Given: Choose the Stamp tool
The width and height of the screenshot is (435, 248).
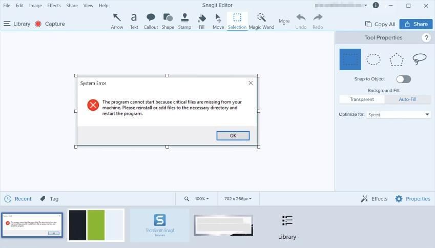Looking at the screenshot, I should pos(184,20).
